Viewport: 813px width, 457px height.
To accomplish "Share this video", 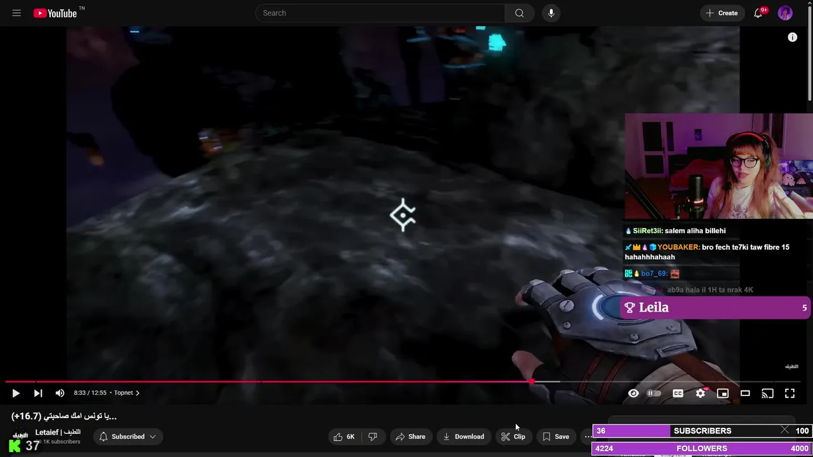I will coord(410,437).
